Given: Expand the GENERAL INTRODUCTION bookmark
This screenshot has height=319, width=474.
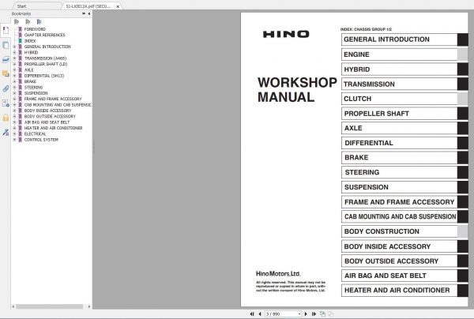Looking at the screenshot, I should click(x=14, y=47).
